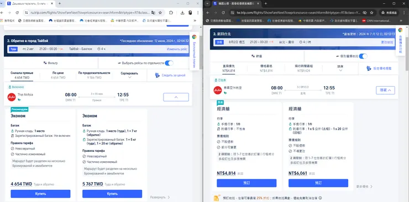409x202 pixels.
Task: Select 'Сначала прямые' sort tab
Action: (x=22, y=75)
